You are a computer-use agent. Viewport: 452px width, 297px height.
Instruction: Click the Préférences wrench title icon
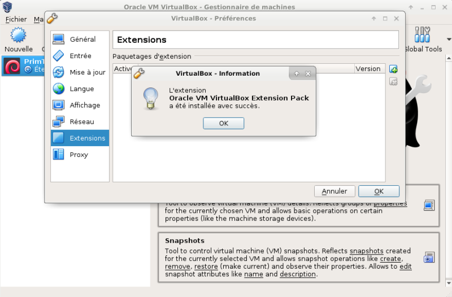click(52, 18)
